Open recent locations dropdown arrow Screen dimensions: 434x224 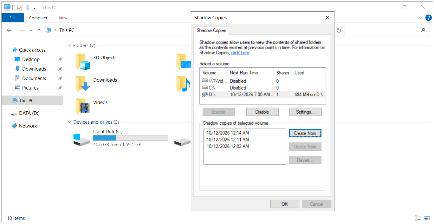[31, 30]
